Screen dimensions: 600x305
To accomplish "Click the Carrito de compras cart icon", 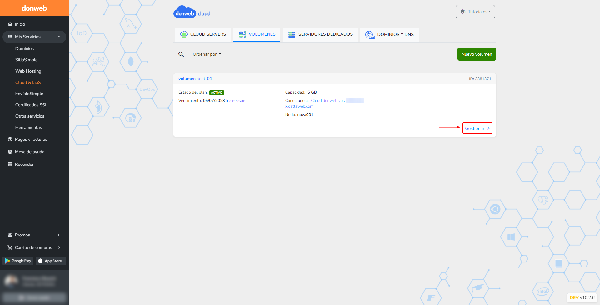I will coord(10,247).
